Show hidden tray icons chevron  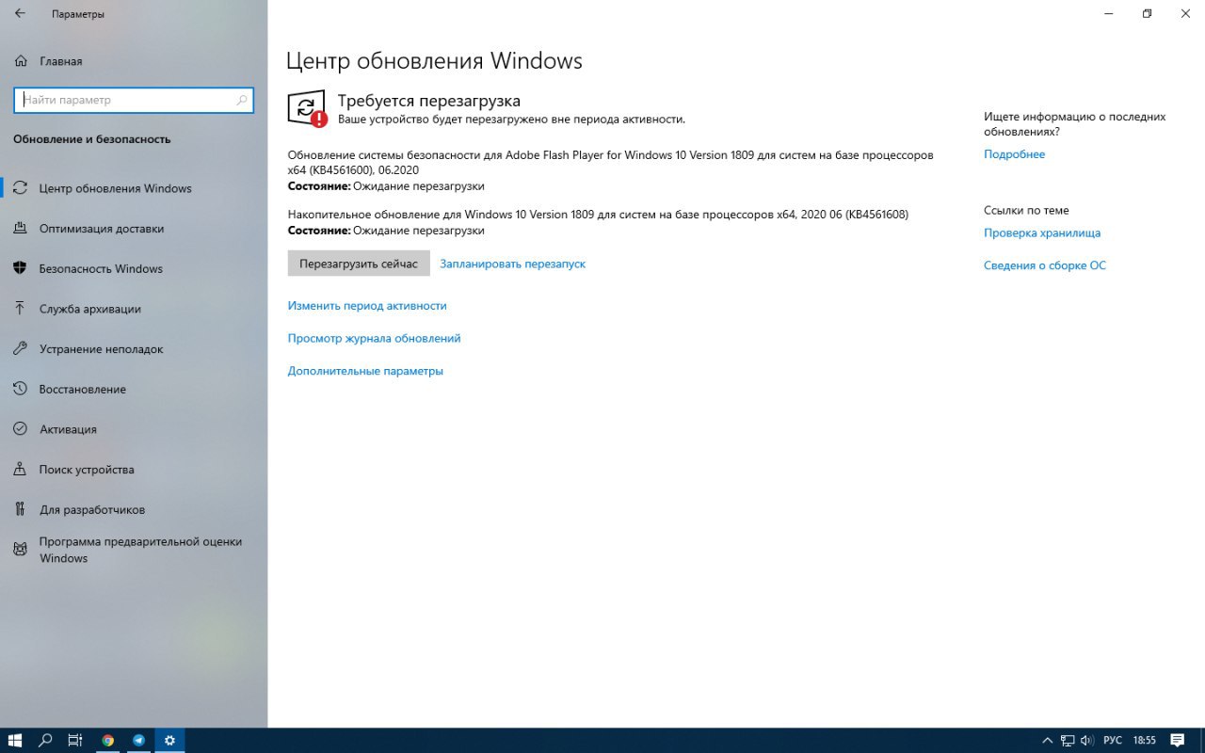point(1048,741)
